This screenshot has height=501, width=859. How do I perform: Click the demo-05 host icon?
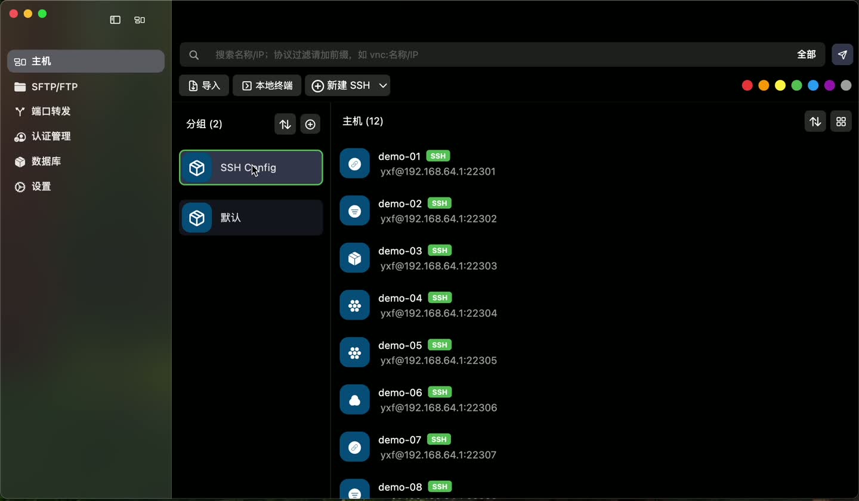click(355, 352)
